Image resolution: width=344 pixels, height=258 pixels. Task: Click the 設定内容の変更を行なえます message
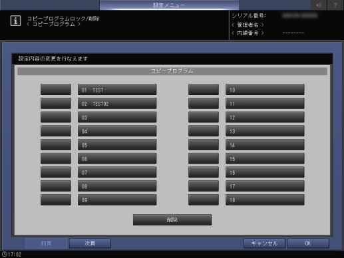point(53,59)
